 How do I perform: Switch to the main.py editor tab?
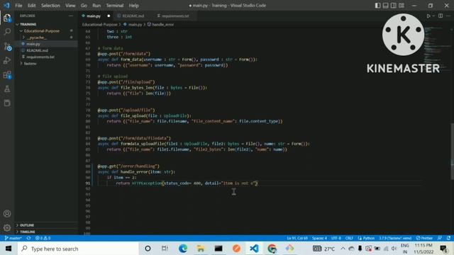pyautogui.click(x=94, y=16)
